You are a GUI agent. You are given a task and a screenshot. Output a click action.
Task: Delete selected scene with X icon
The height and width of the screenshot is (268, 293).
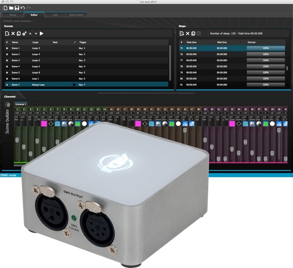coord(13,34)
